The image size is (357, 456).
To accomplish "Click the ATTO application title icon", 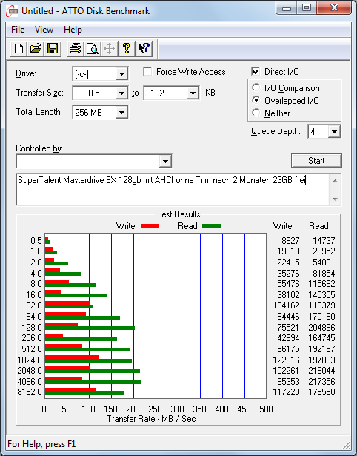I will tap(12, 11).
